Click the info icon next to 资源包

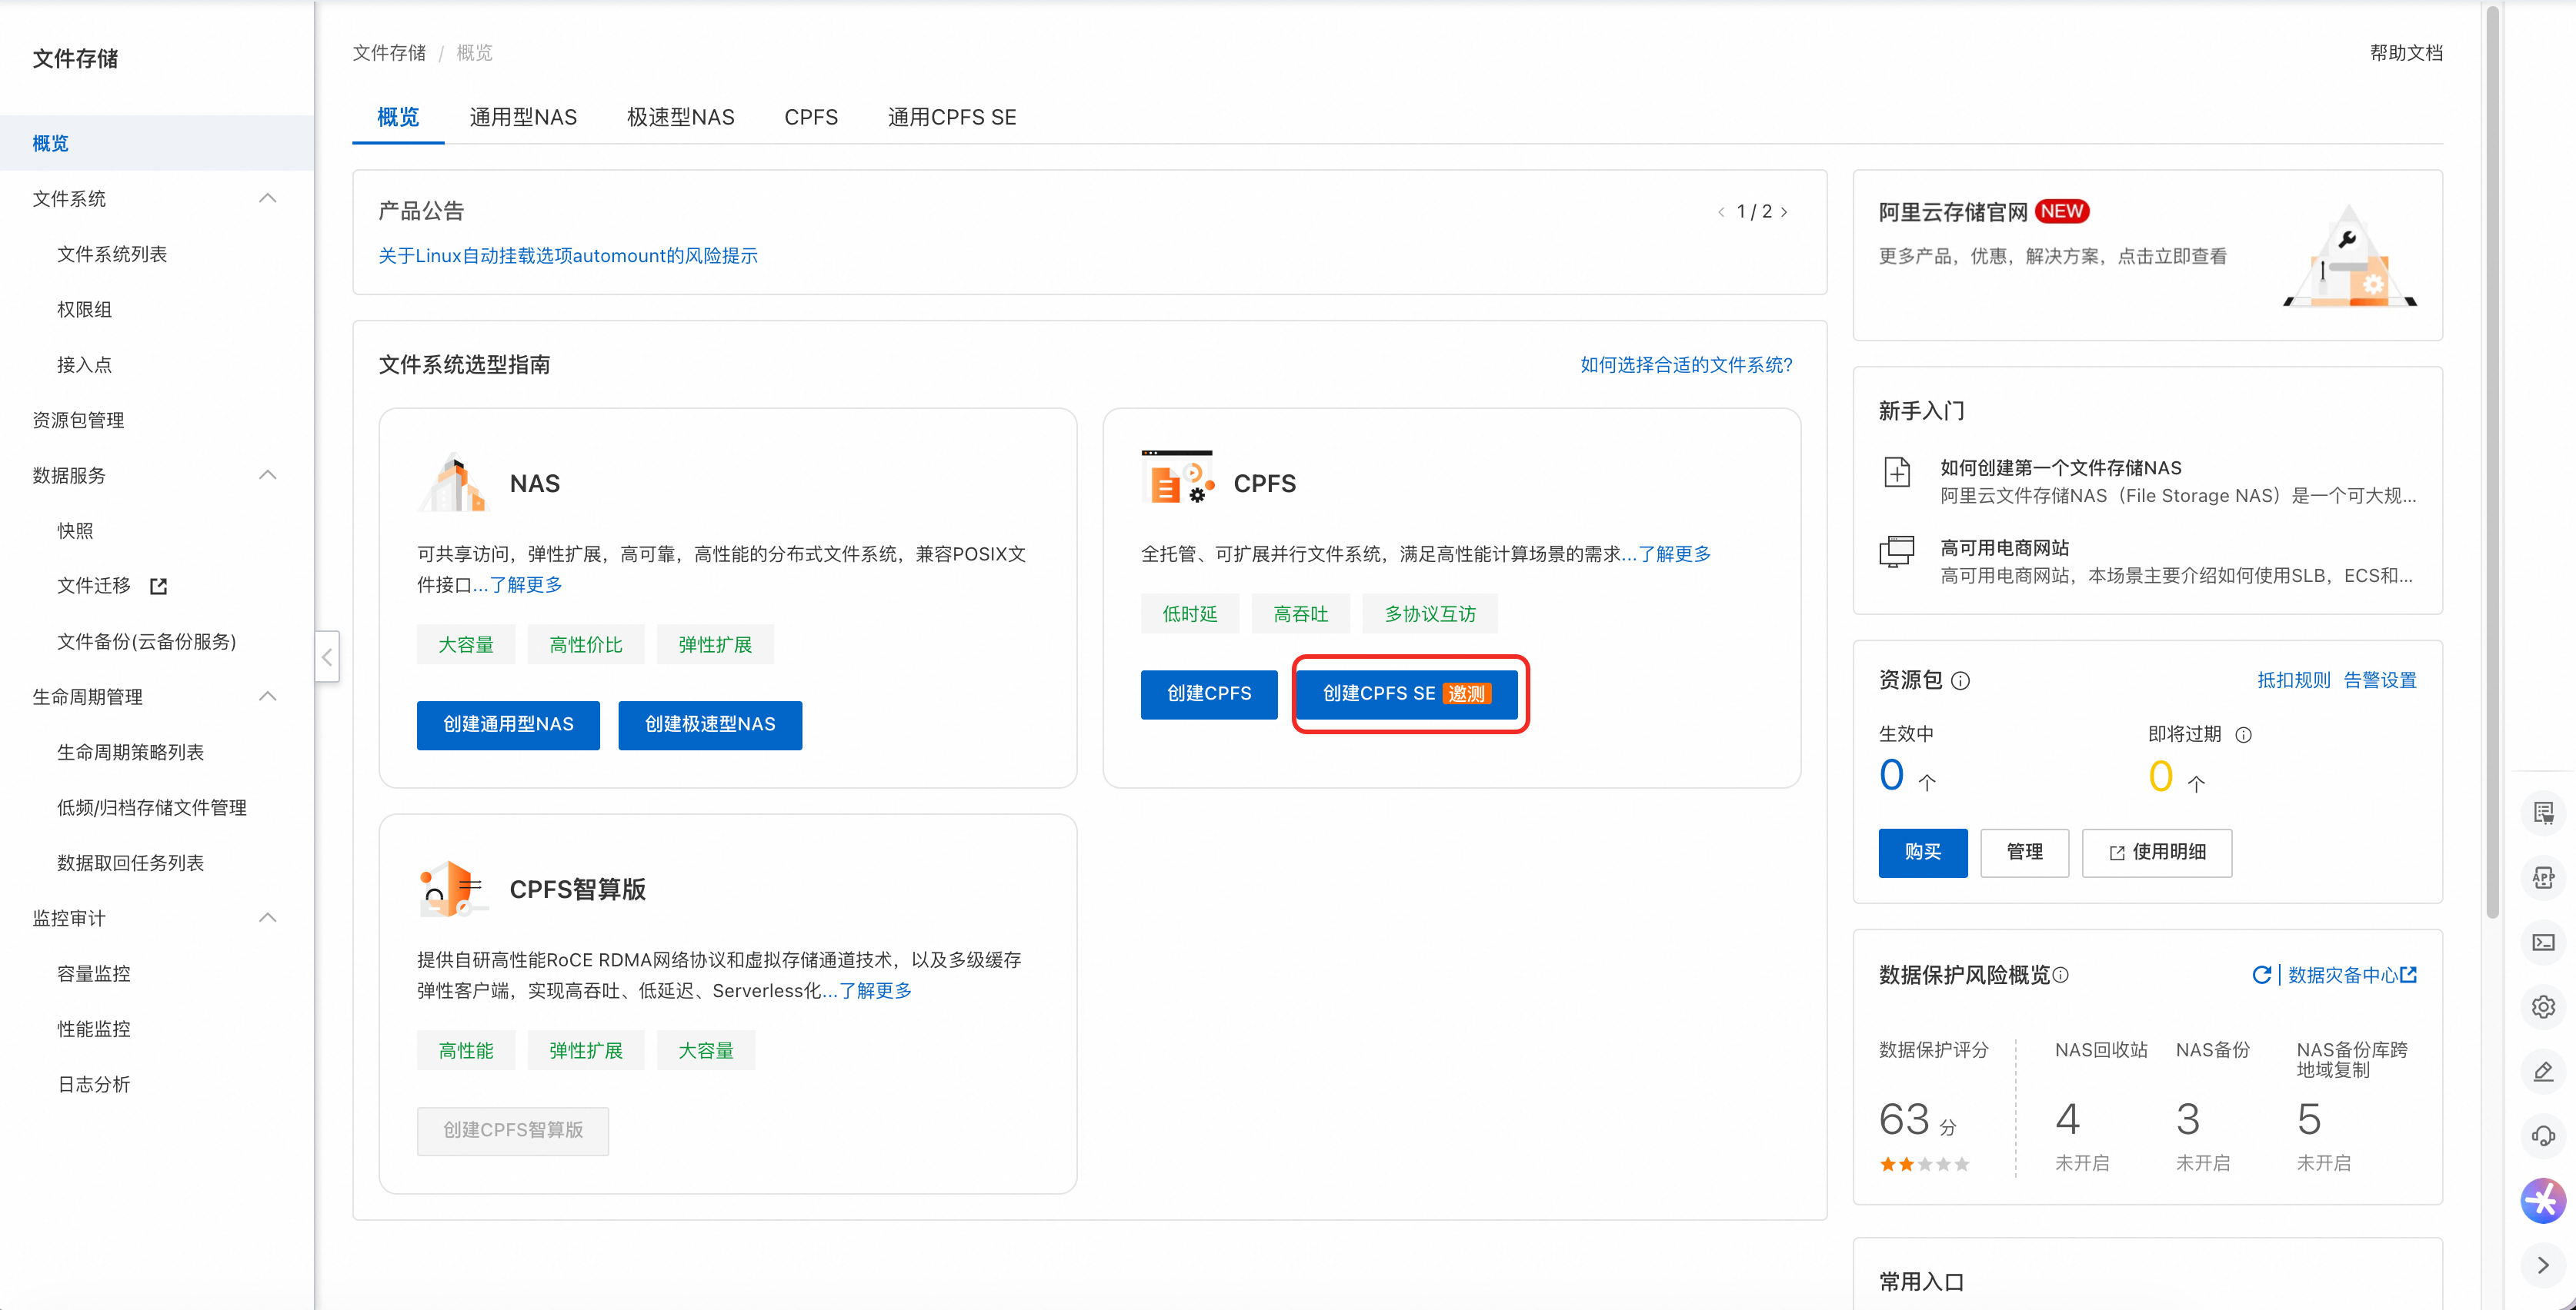[x=1960, y=680]
